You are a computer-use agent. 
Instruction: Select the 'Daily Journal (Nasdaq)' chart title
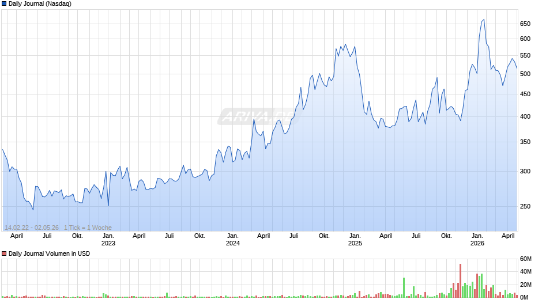(x=40, y=4)
